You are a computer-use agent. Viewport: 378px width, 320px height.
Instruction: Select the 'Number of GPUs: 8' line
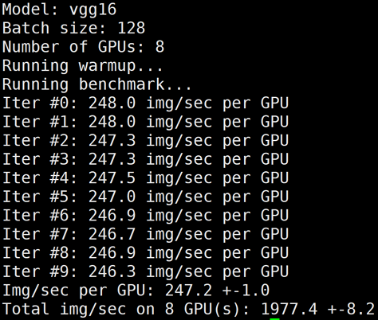click(x=83, y=47)
